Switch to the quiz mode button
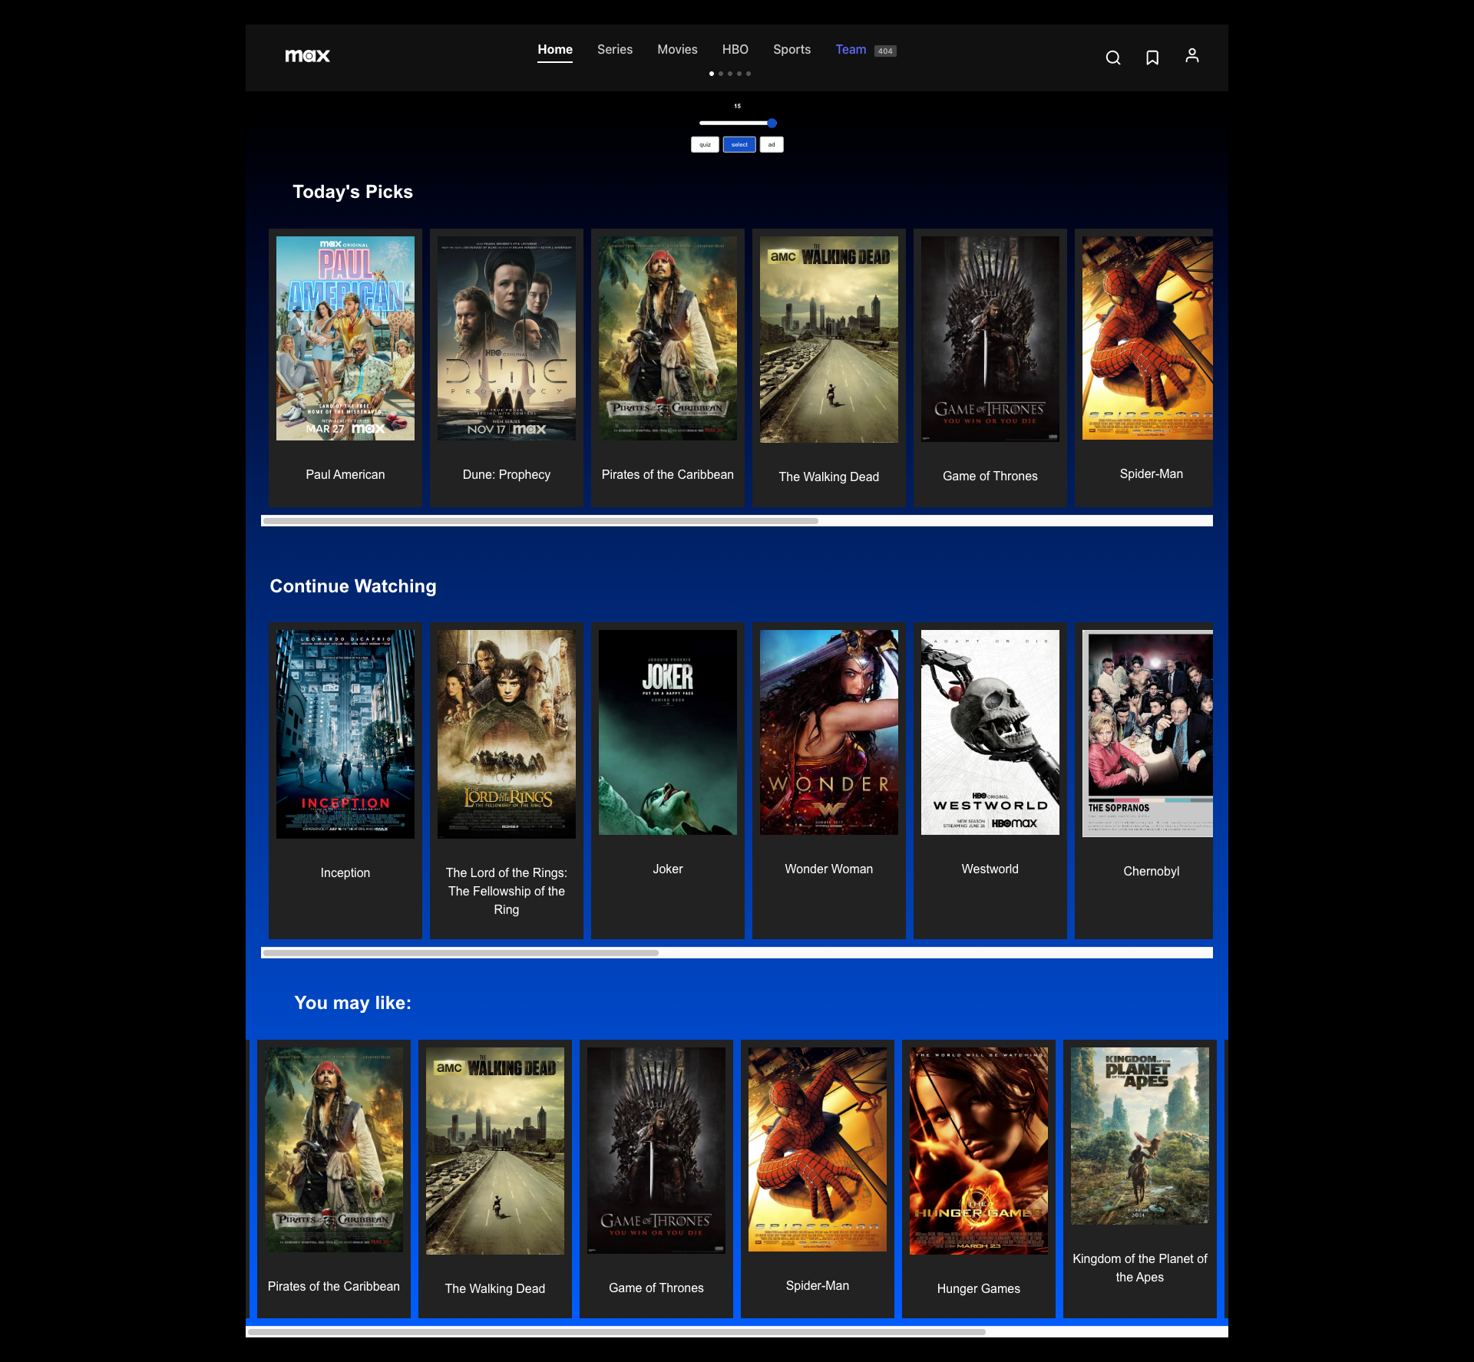The height and width of the screenshot is (1362, 1474). pyautogui.click(x=705, y=144)
